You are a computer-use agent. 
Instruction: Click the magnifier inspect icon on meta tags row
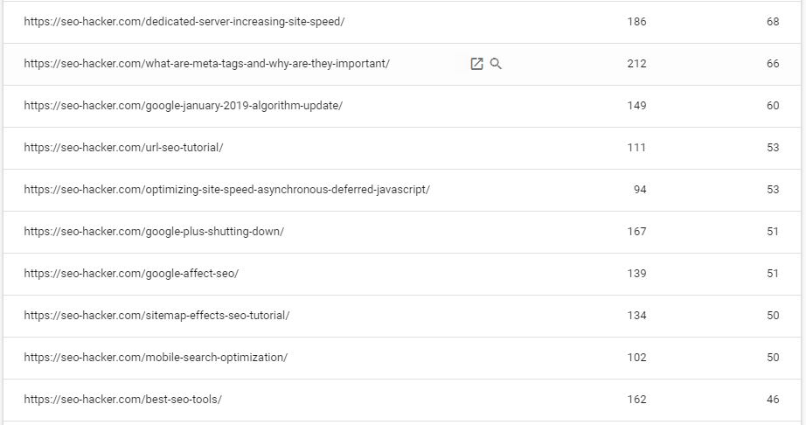[496, 64]
